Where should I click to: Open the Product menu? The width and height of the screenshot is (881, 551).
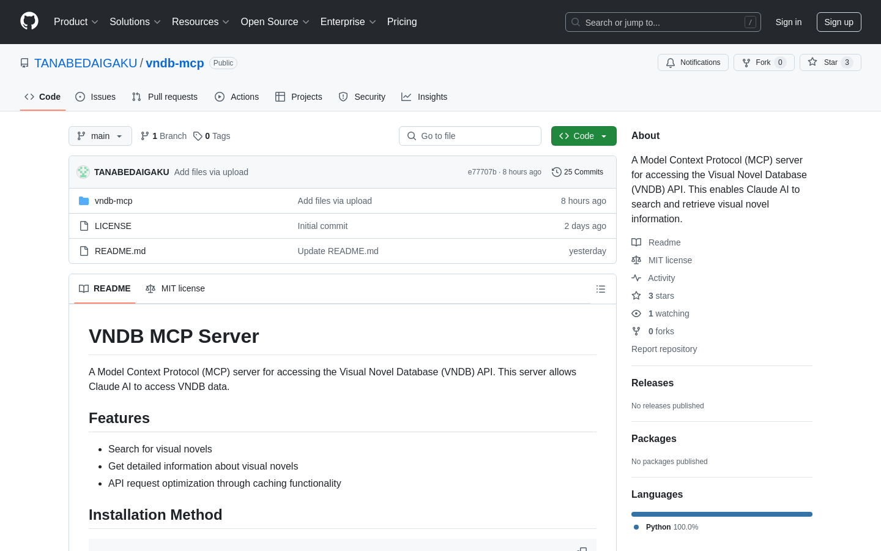(76, 22)
